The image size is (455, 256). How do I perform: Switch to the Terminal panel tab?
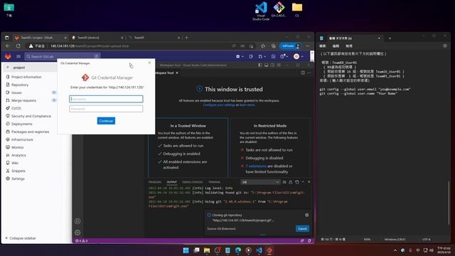click(214, 182)
